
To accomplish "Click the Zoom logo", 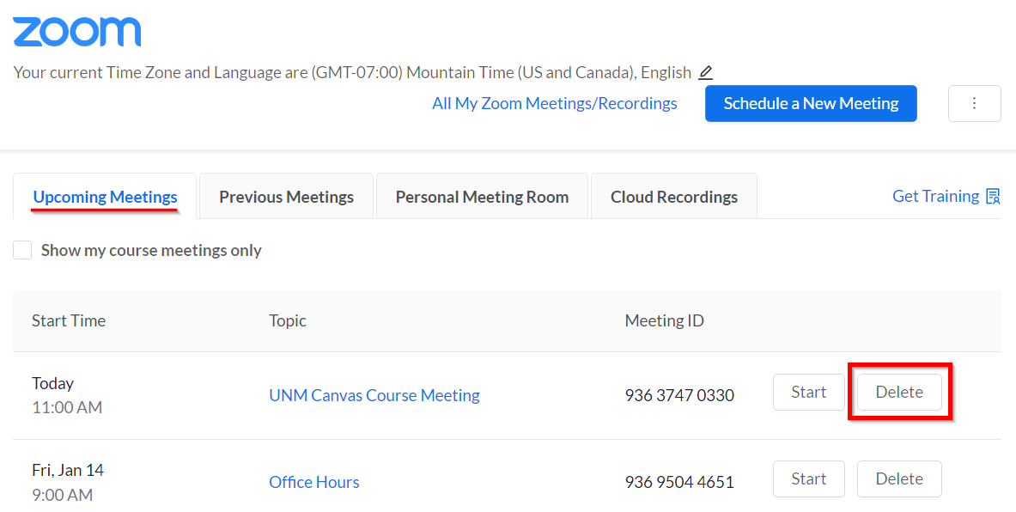I will click(77, 32).
